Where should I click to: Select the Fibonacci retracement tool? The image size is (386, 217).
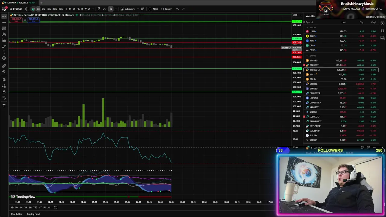pos(4,28)
